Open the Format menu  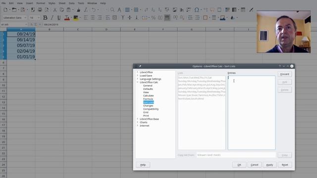pos(41,3)
